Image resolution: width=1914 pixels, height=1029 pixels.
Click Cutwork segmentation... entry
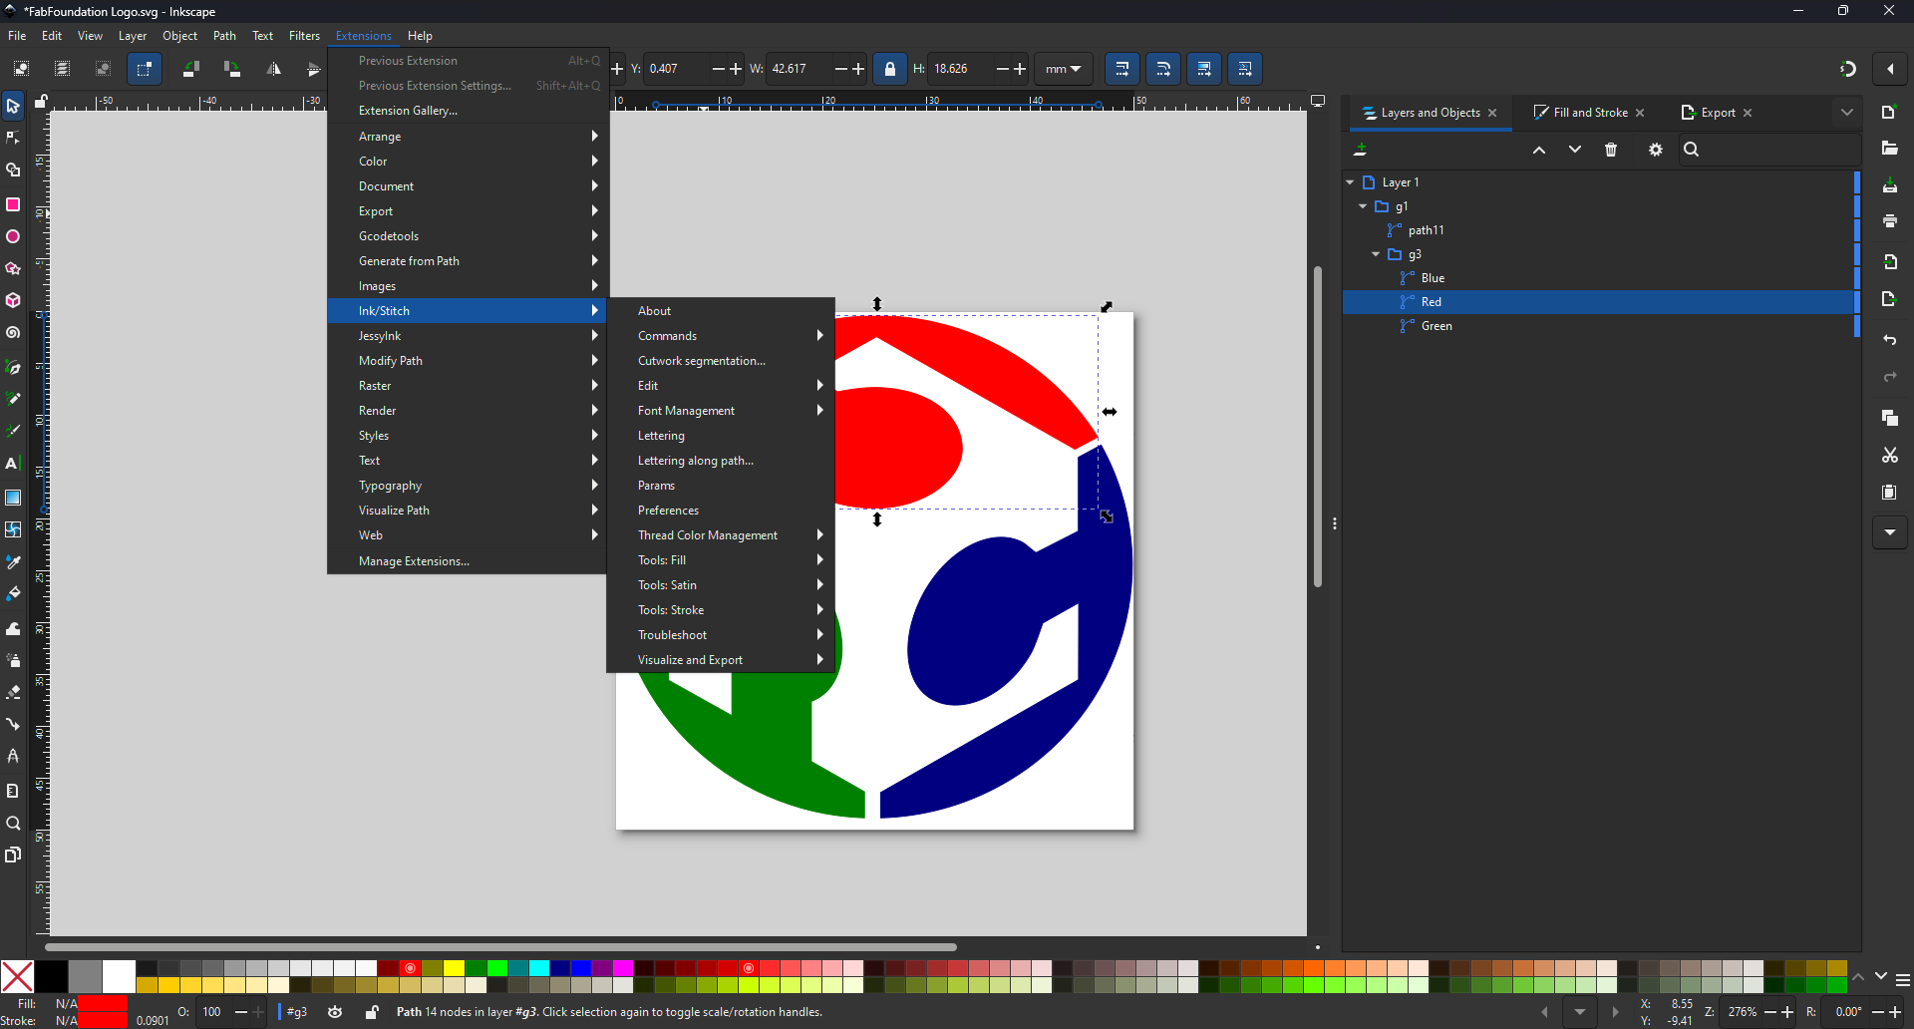pos(721,361)
